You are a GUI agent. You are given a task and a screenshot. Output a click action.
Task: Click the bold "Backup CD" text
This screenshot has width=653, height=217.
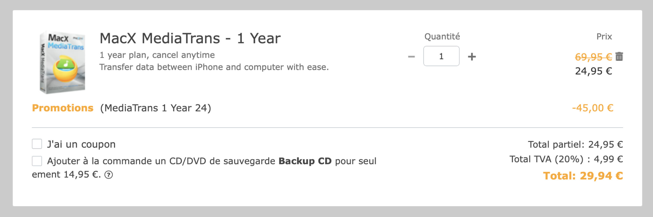point(305,161)
